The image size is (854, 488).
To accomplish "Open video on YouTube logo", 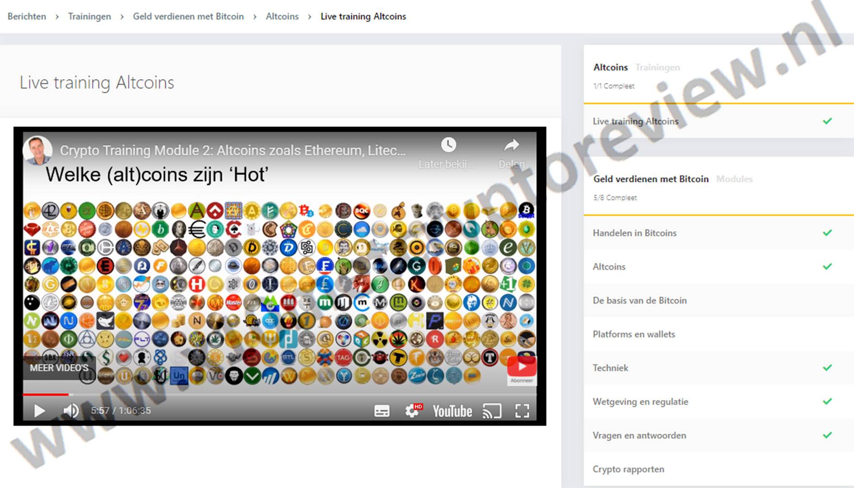I will tap(452, 411).
